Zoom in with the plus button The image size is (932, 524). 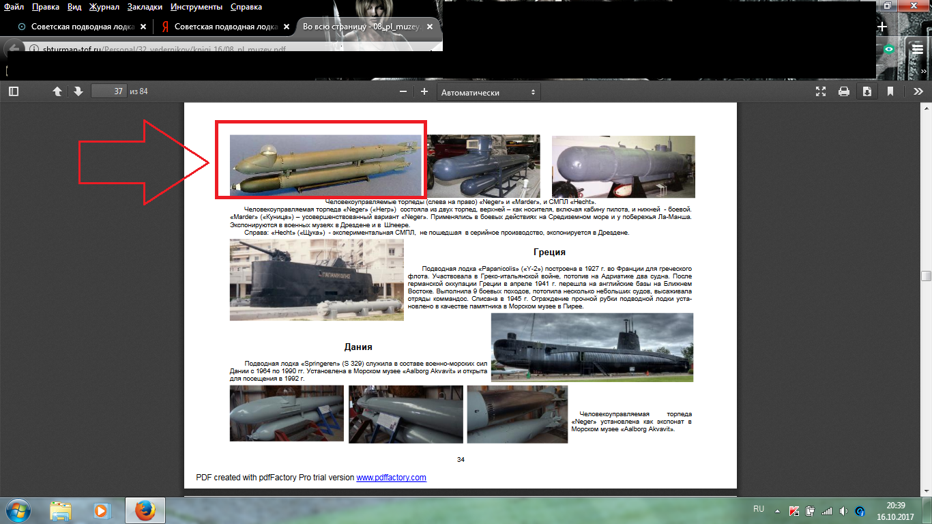pyautogui.click(x=424, y=92)
